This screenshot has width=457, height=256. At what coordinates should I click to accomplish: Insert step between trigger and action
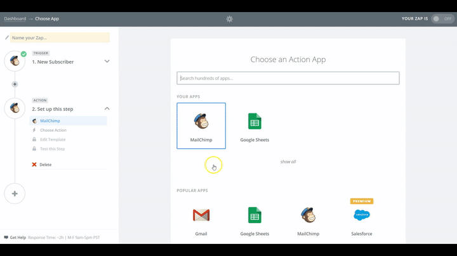[x=15, y=84]
